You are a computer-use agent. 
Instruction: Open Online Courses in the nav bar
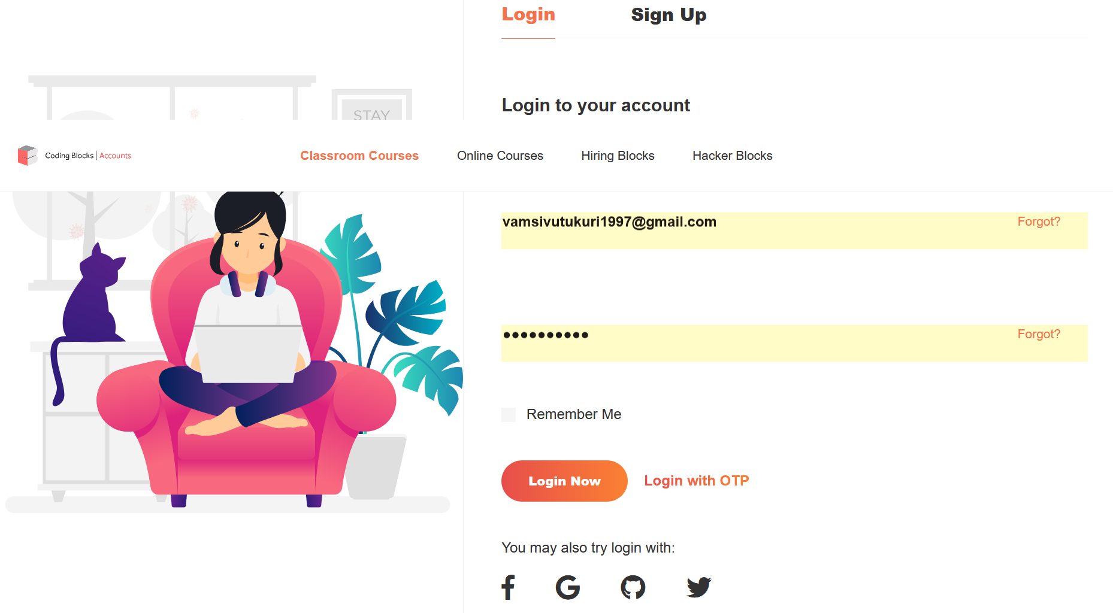point(500,156)
